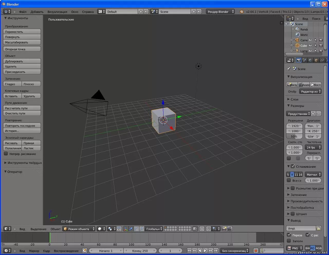Viewport: 329px width, 255px height.
Task: Toggle selectability arrow for Cube in outliner
Action: [316, 45]
